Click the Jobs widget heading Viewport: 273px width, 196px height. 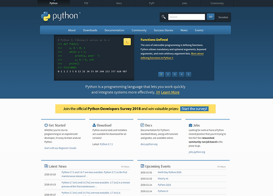196,125
